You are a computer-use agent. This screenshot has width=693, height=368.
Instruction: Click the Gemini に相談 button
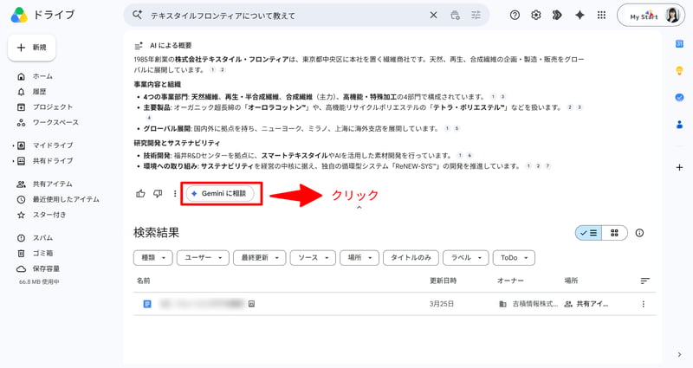[220, 193]
